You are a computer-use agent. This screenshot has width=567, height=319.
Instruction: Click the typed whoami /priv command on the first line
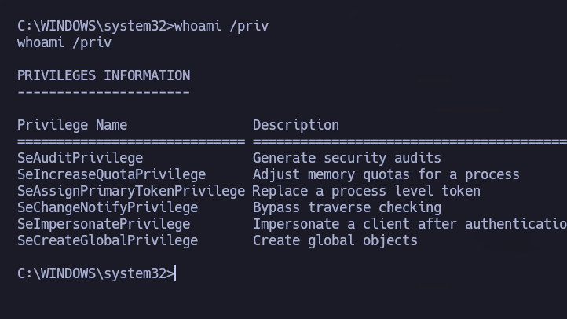[x=221, y=26]
